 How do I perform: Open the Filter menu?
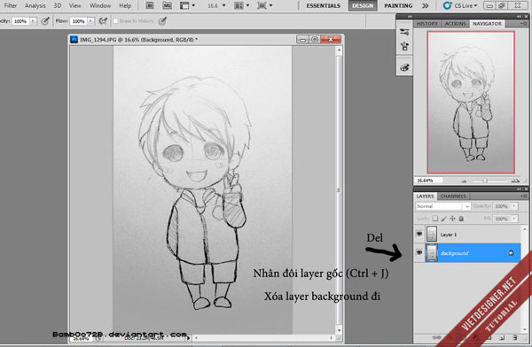pos(11,5)
